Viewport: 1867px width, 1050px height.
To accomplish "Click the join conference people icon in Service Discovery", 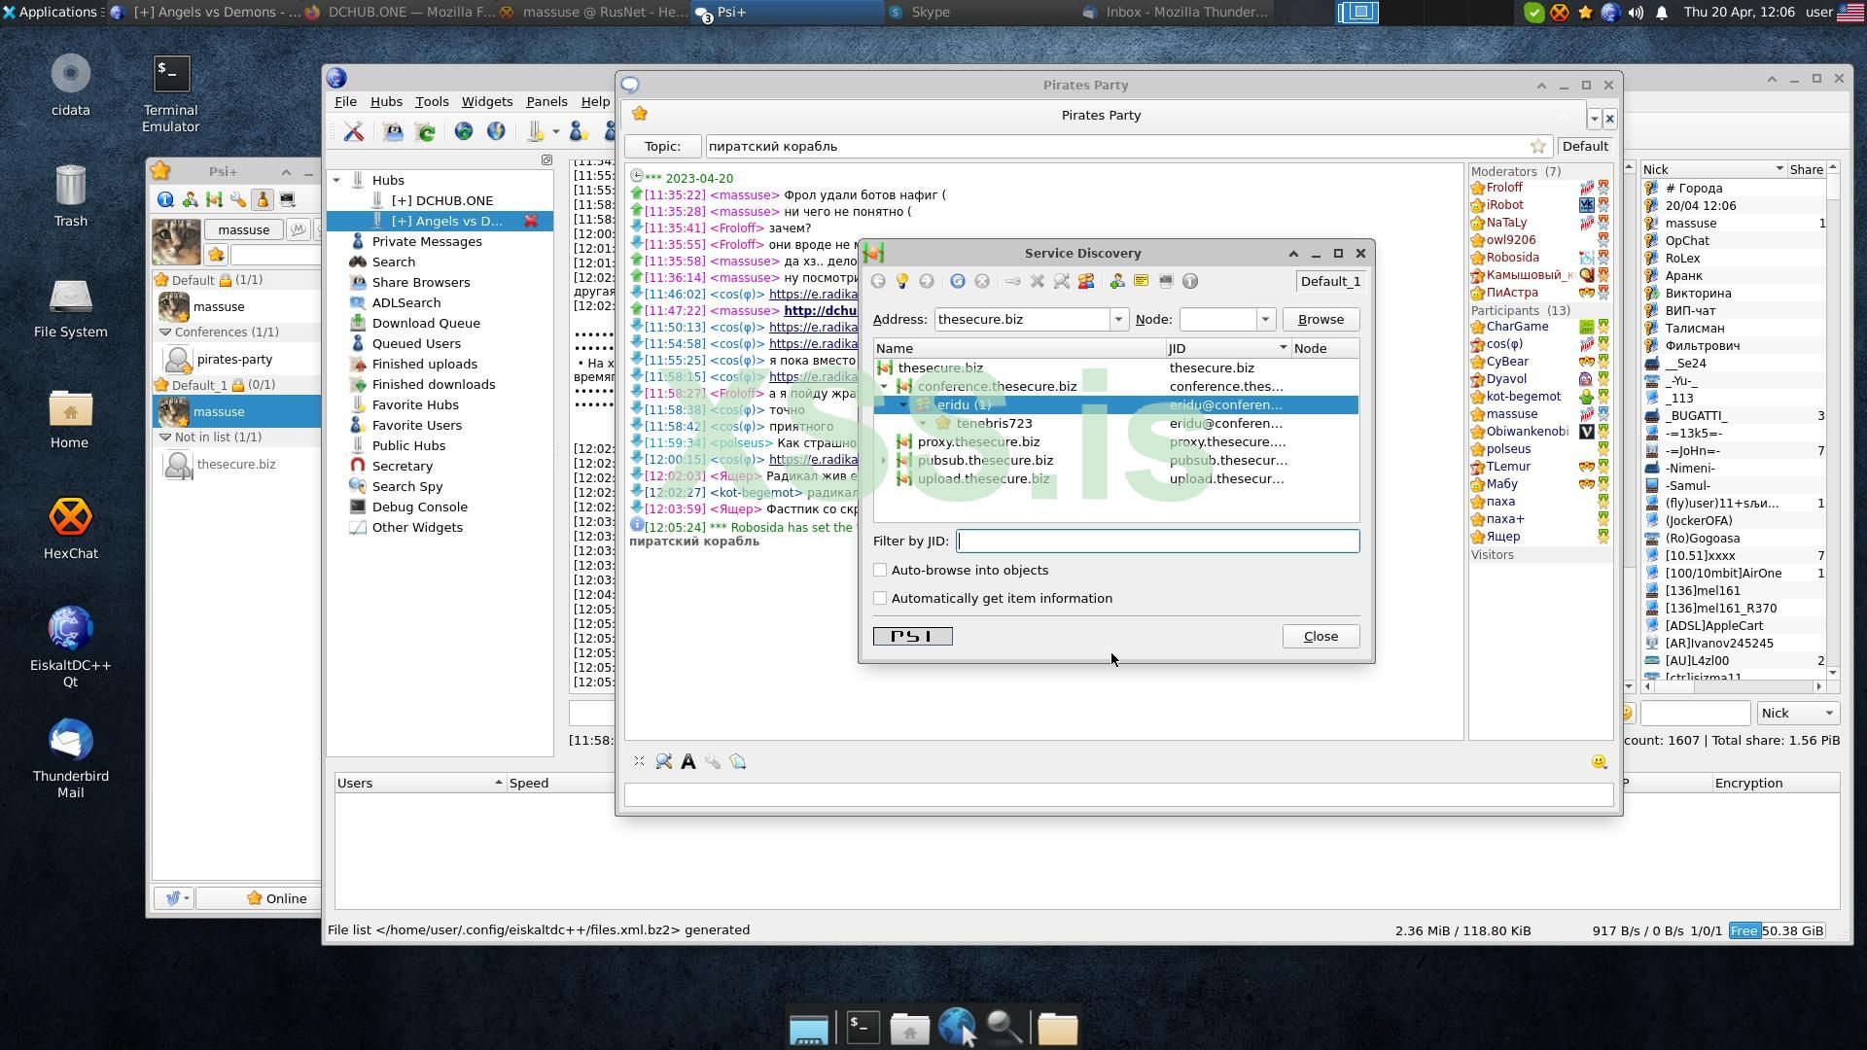I will click(1086, 281).
